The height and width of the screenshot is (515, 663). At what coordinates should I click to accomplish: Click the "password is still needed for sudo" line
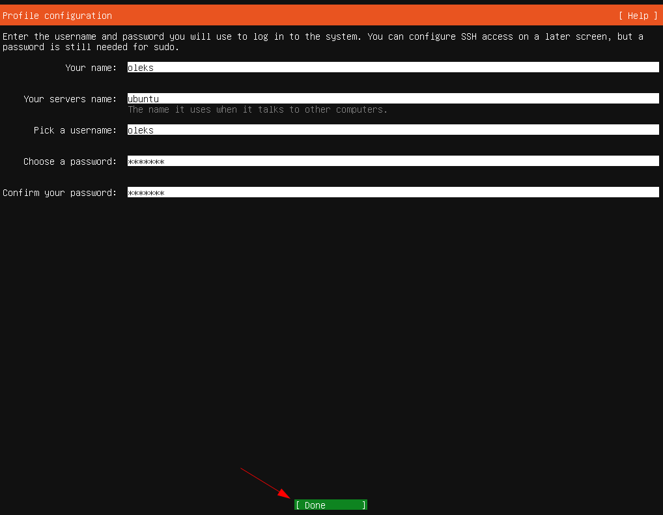(x=91, y=47)
